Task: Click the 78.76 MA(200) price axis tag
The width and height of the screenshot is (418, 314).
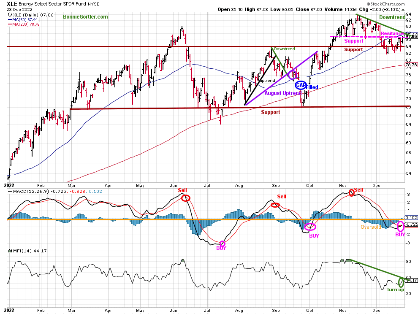Action: [411, 65]
